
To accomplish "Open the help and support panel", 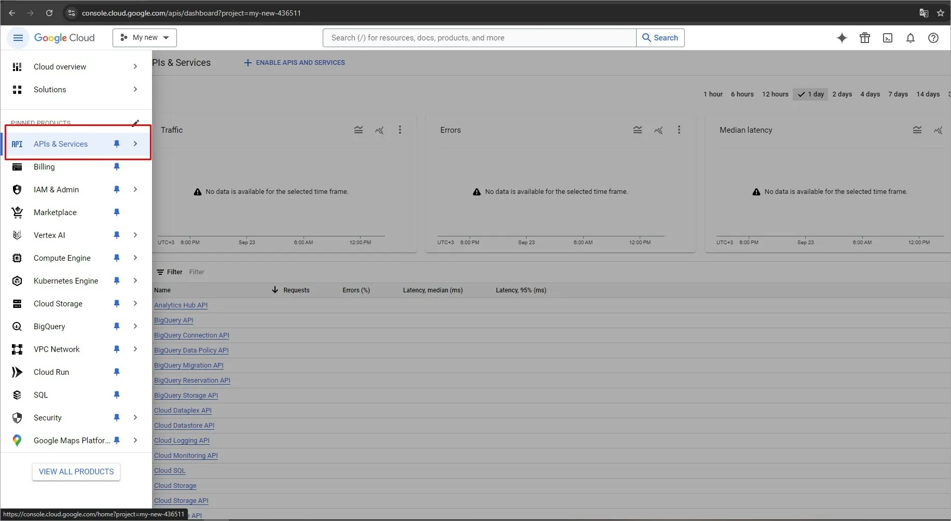I will (x=933, y=37).
